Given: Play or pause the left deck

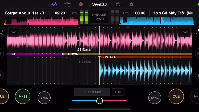Looking at the screenshot, I should pyautogui.click(x=23, y=97).
